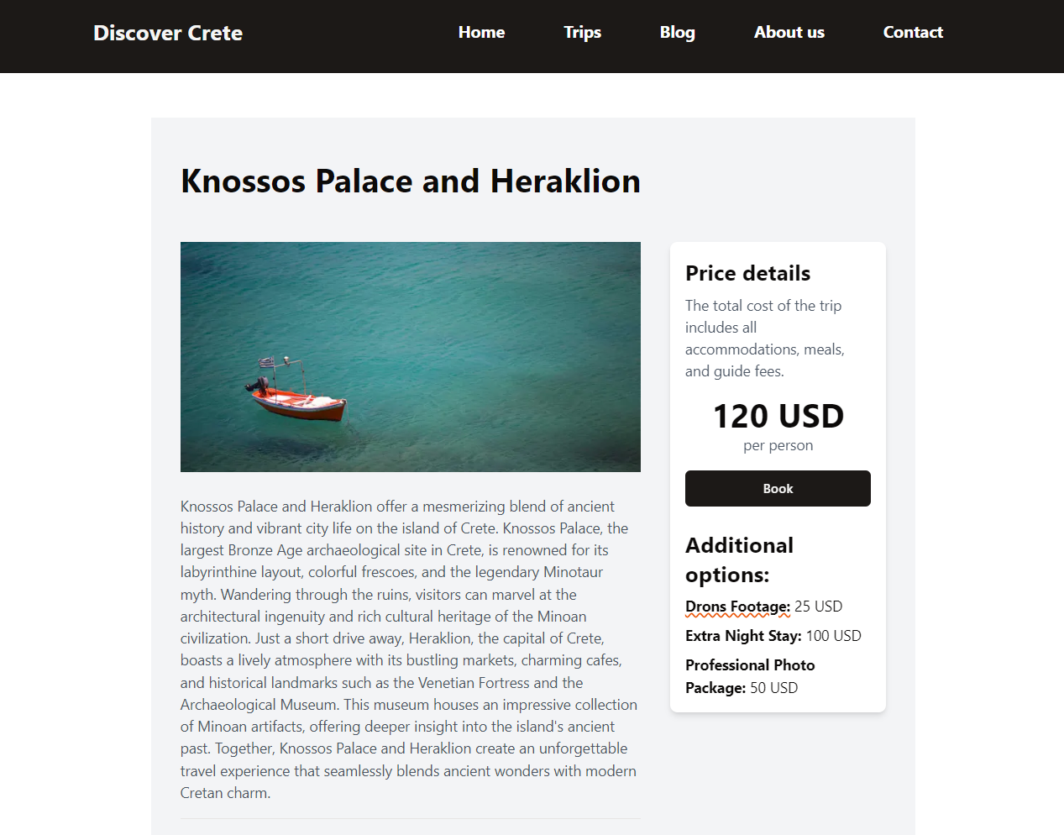The image size is (1064, 835).
Task: Click the 120 USD price
Action: (x=778, y=417)
